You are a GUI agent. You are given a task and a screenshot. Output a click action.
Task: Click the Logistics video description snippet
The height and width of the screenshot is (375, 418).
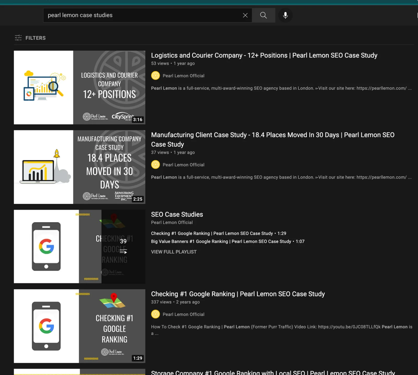click(281, 88)
